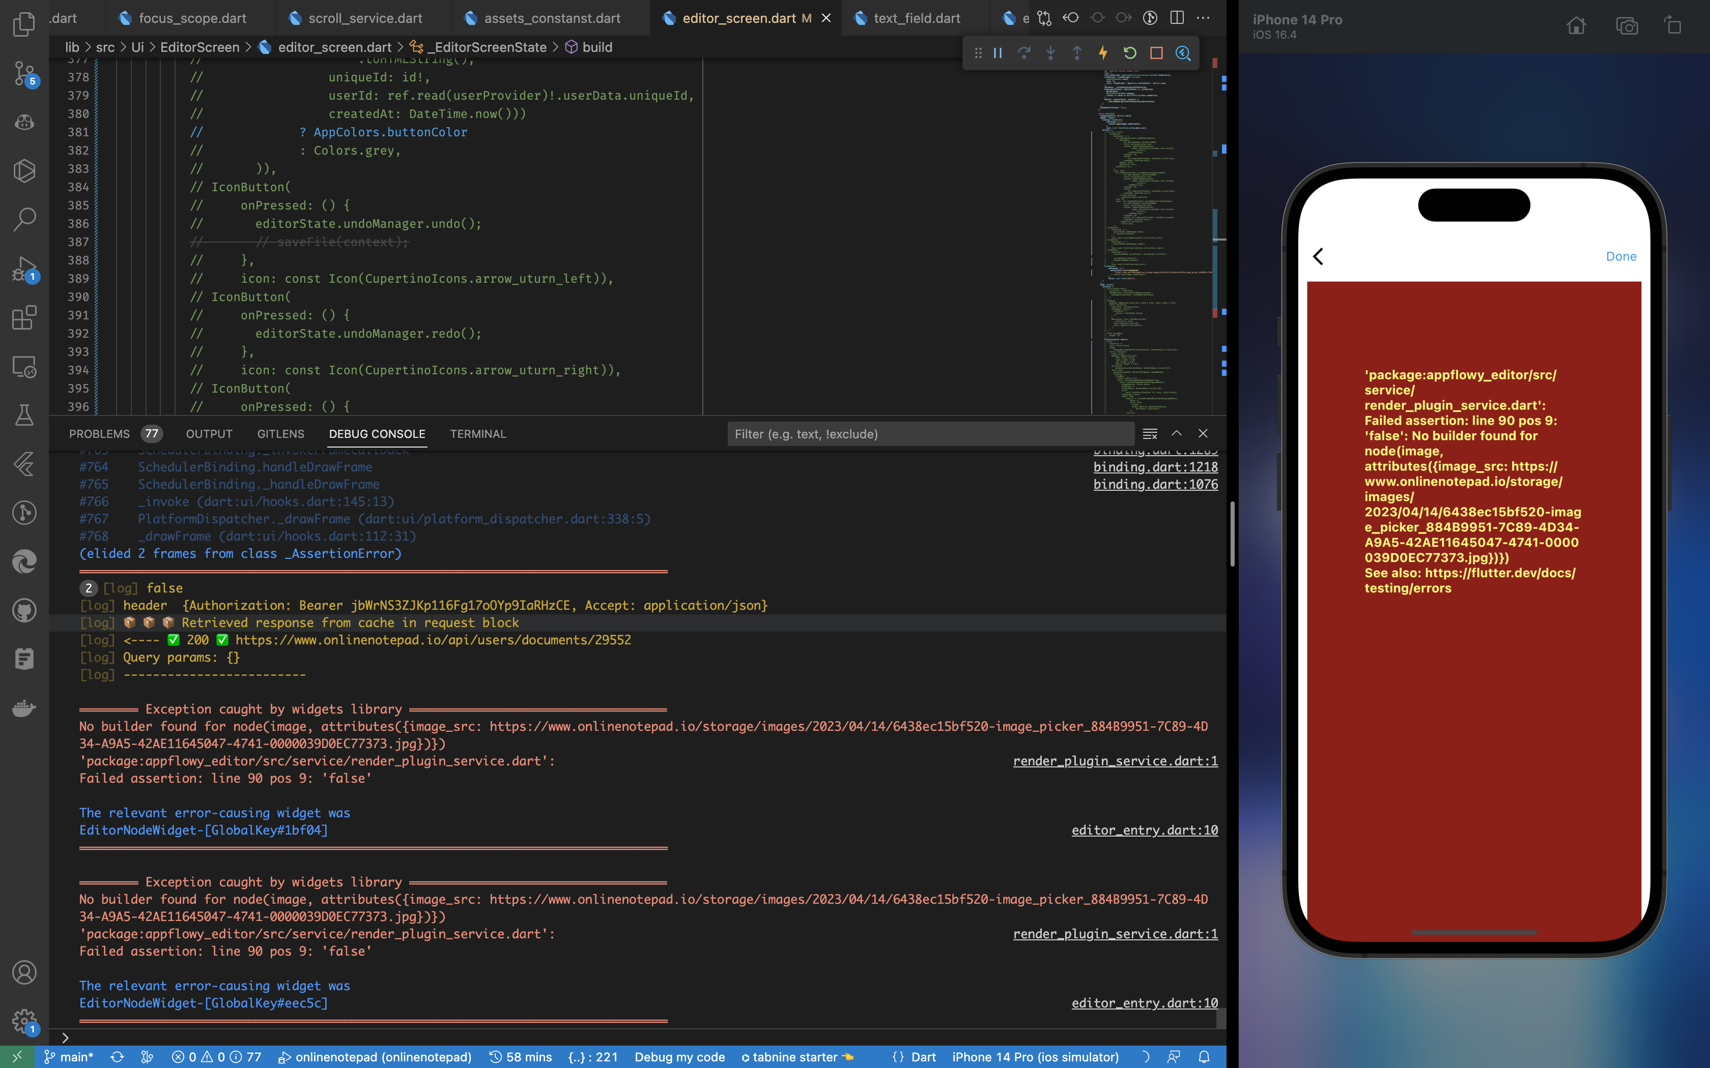Open the Extensions view

pos(24,318)
